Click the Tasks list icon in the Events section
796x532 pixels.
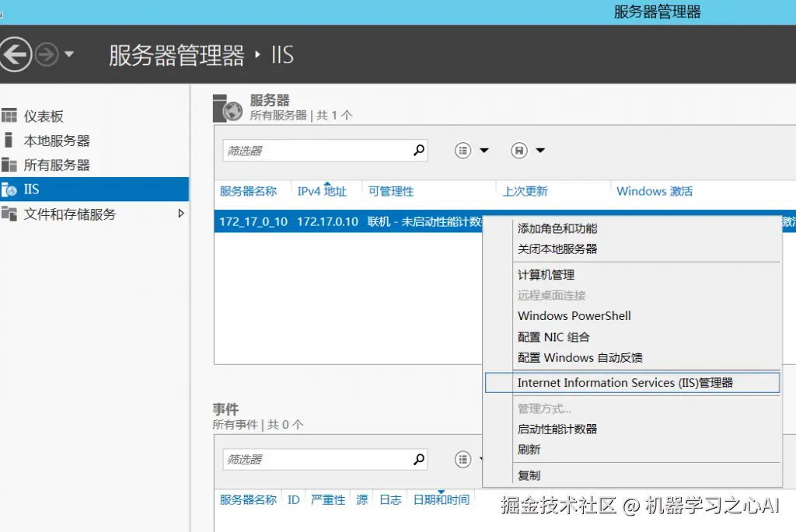point(463,459)
